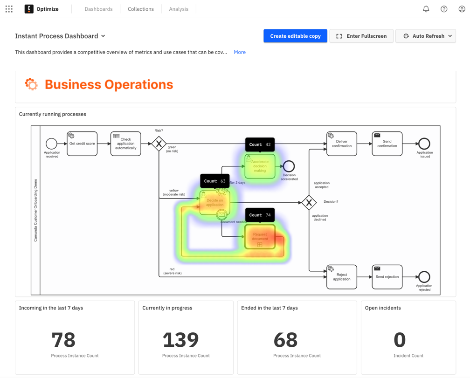Click the Auto Refresh clock icon

[406, 36]
